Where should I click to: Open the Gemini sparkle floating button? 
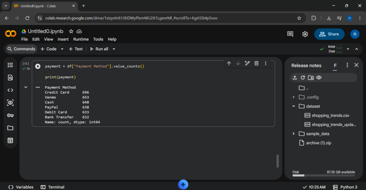coord(183,184)
